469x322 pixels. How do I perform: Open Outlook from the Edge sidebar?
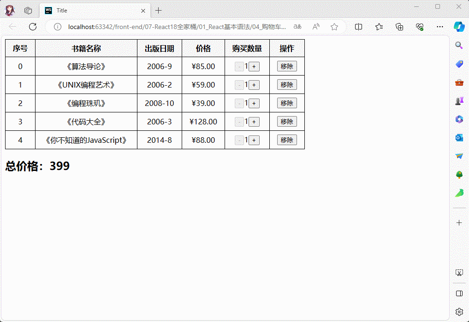(x=459, y=138)
